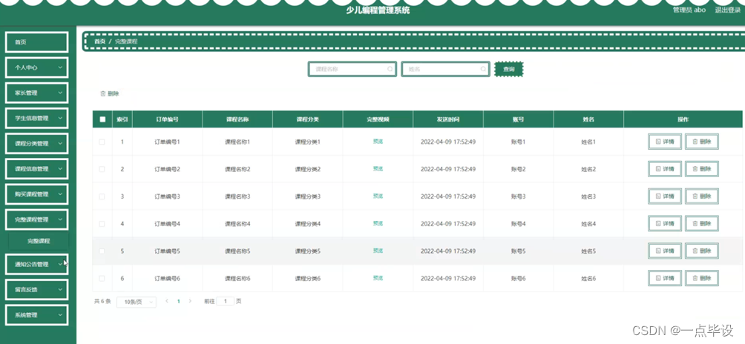Image resolution: width=745 pixels, height=344 pixels.
Task: Expand the 系统管理 sidebar menu
Action: coord(36,315)
